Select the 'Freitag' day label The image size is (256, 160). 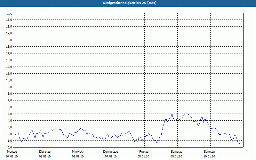(144, 152)
